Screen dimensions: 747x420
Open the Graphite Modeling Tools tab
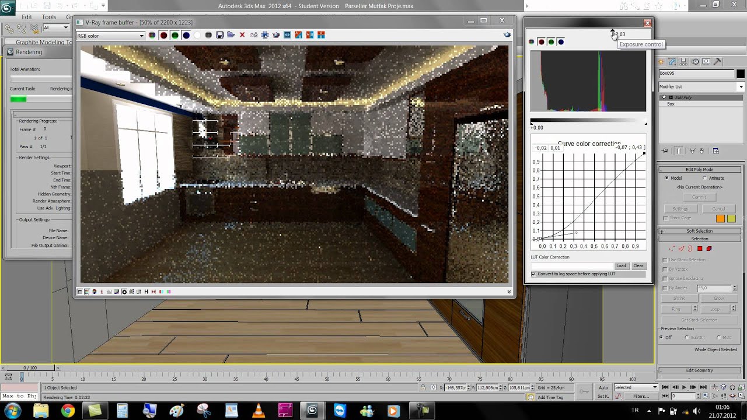[x=44, y=42]
